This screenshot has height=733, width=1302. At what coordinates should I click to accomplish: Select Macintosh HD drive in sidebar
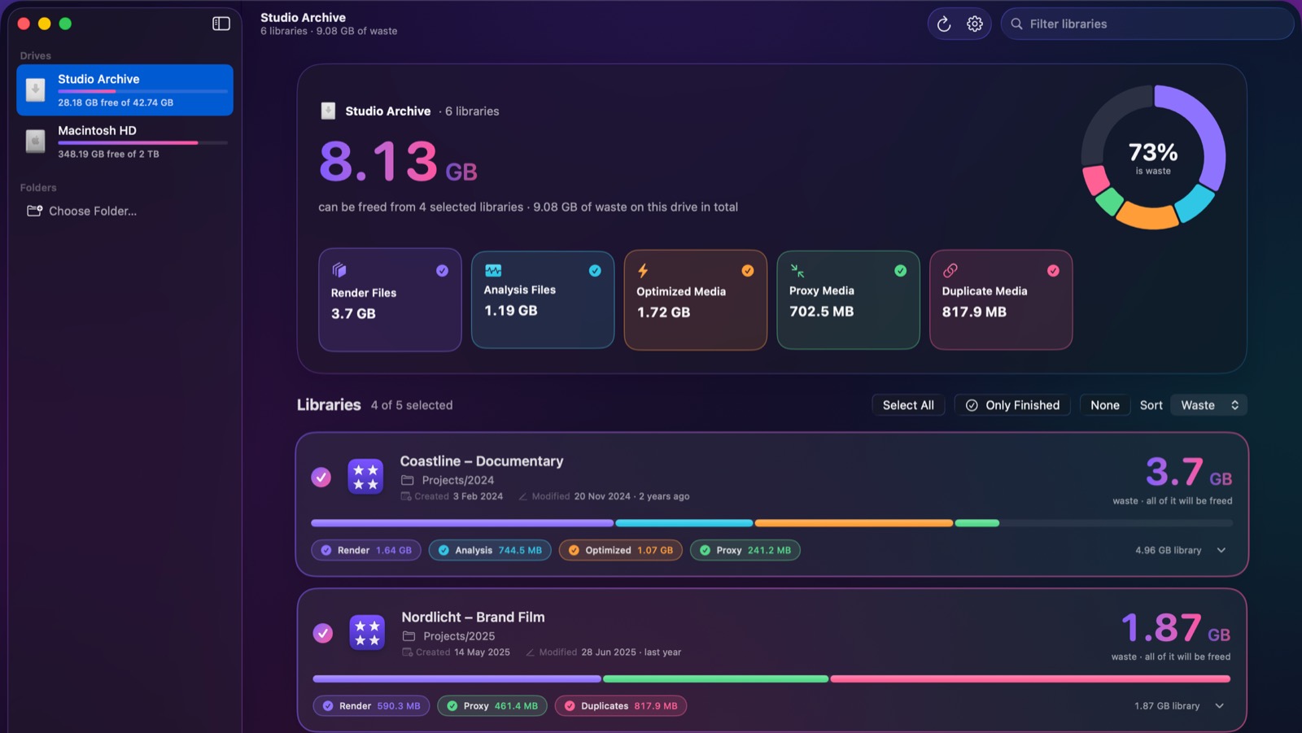pyautogui.click(x=125, y=142)
